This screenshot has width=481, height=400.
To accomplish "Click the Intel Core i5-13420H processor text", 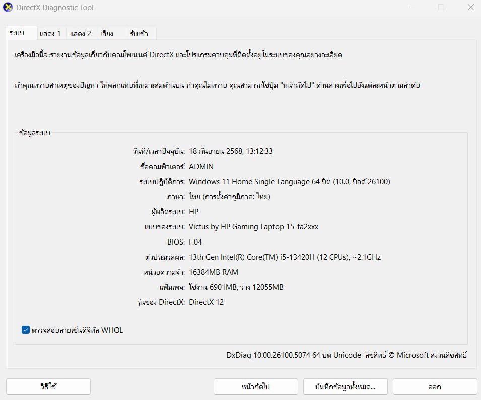I will click(285, 257).
